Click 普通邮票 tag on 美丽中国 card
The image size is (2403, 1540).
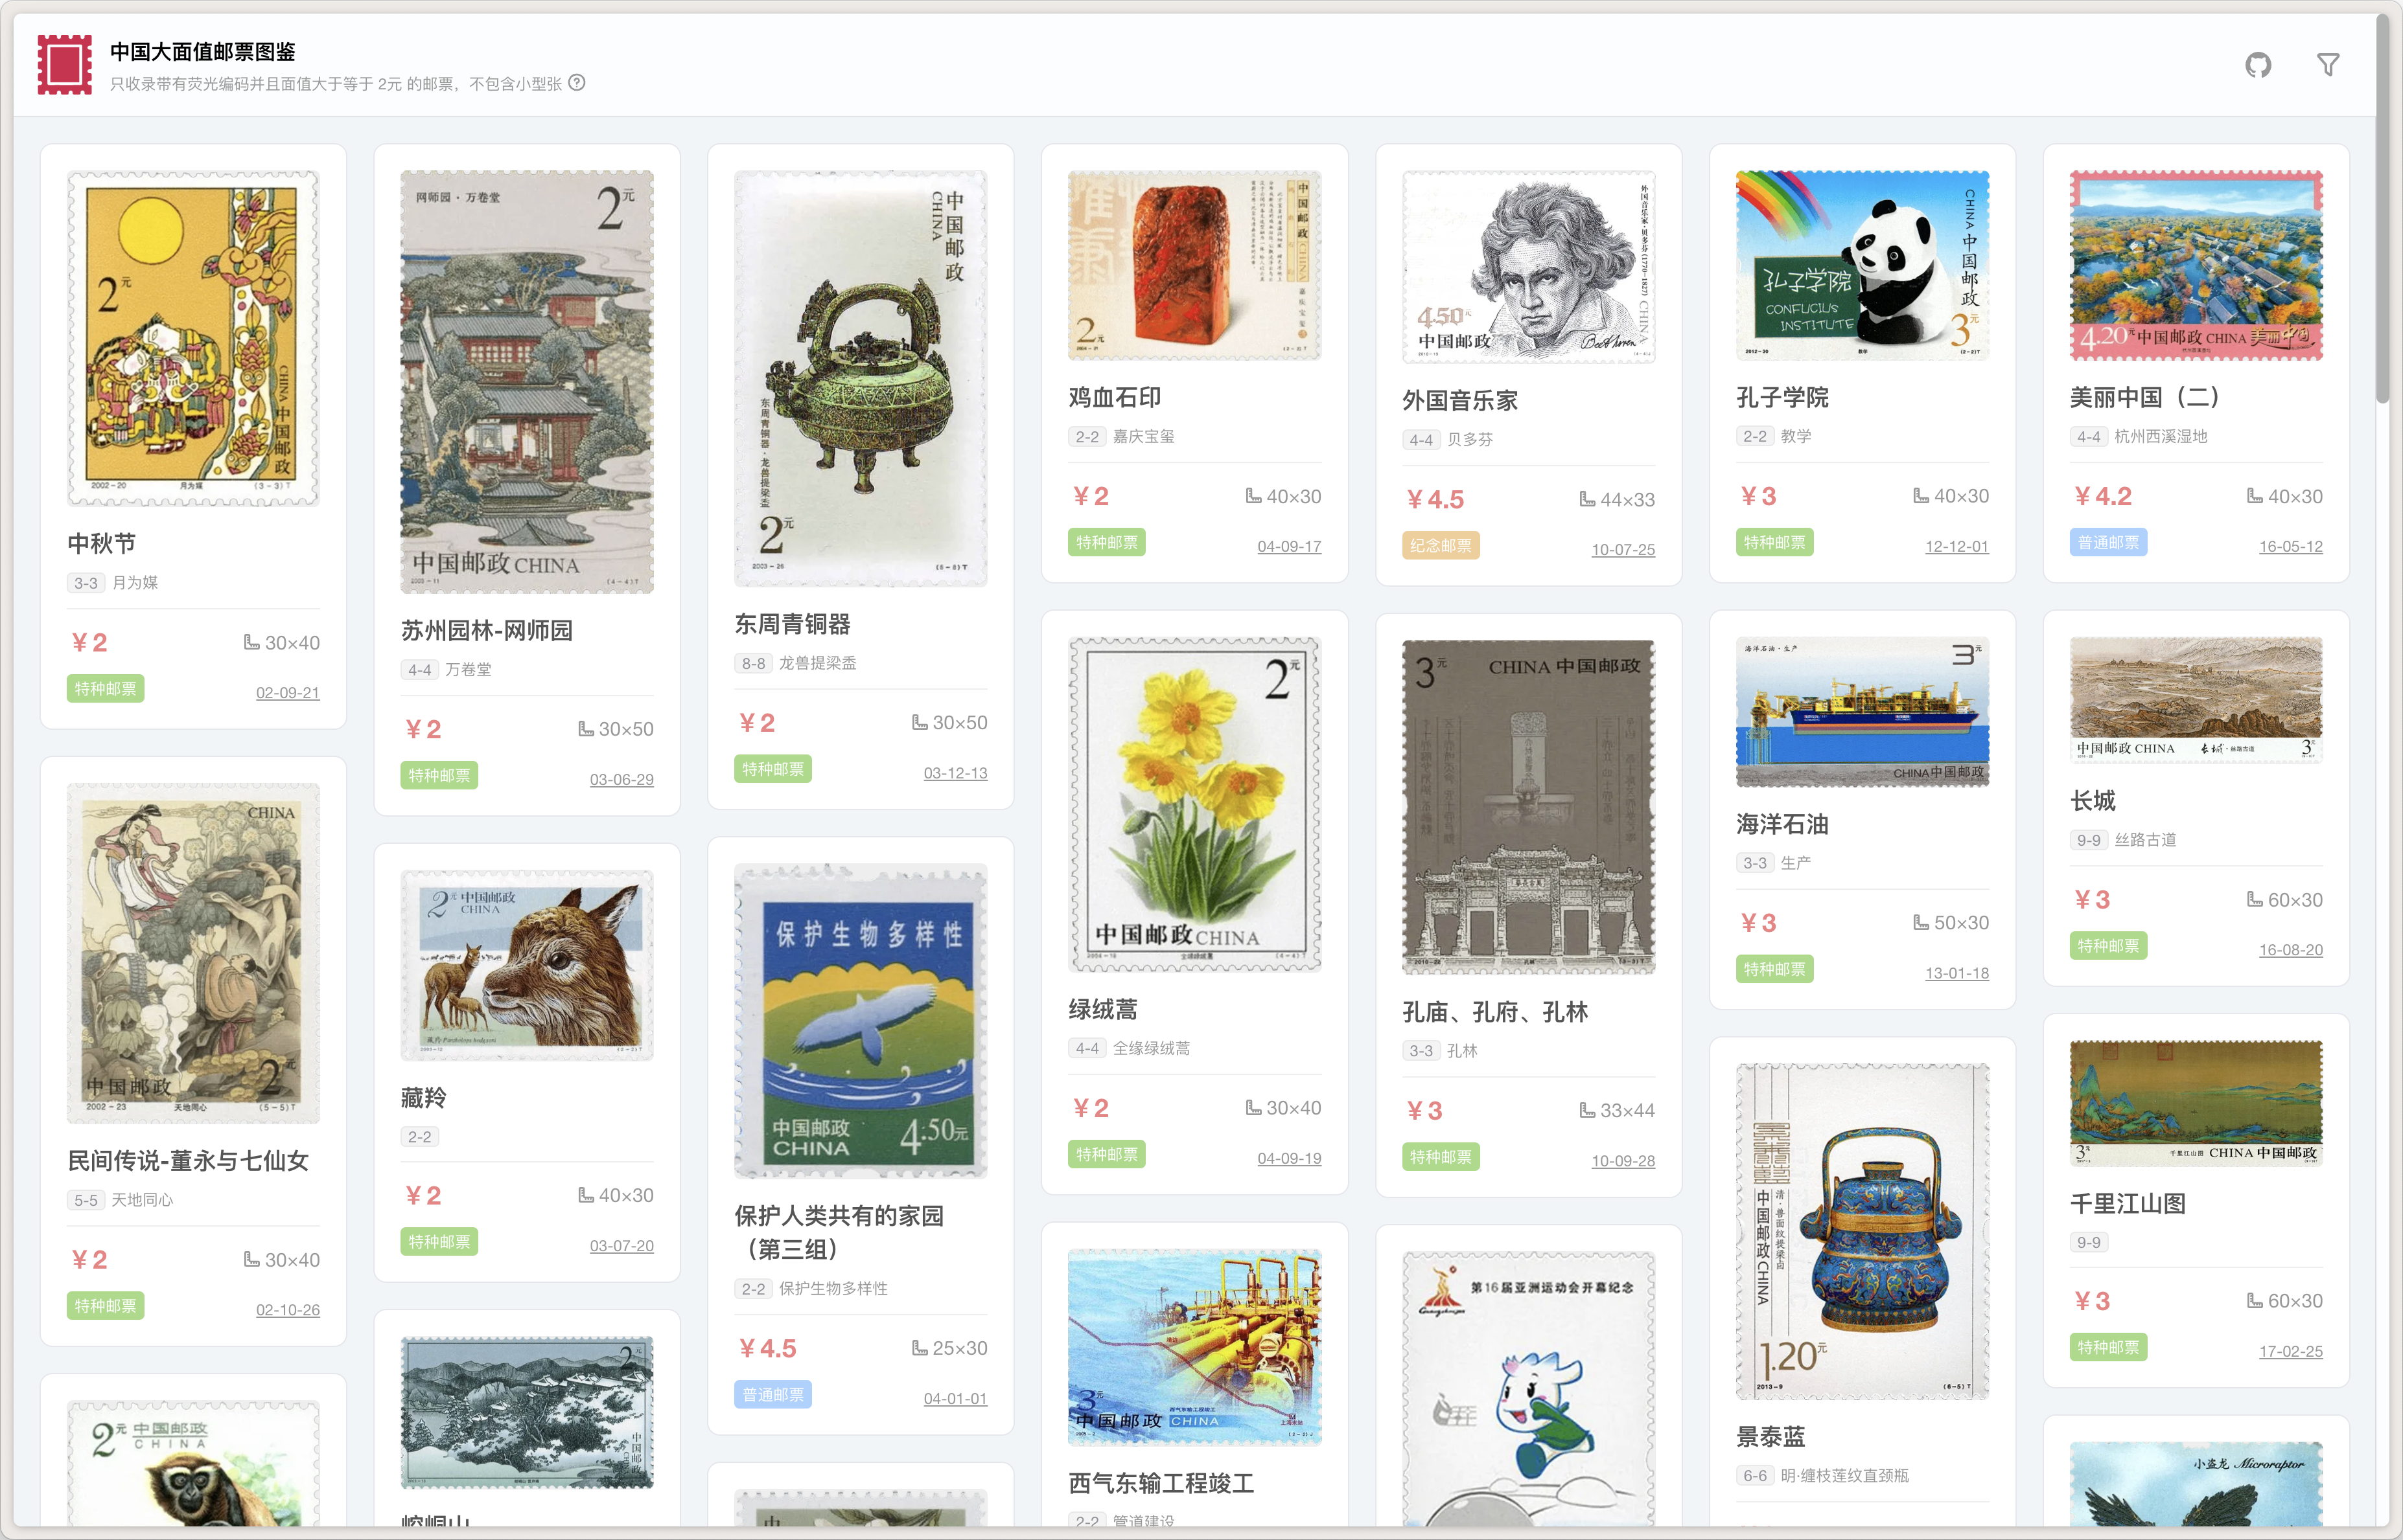2108,543
